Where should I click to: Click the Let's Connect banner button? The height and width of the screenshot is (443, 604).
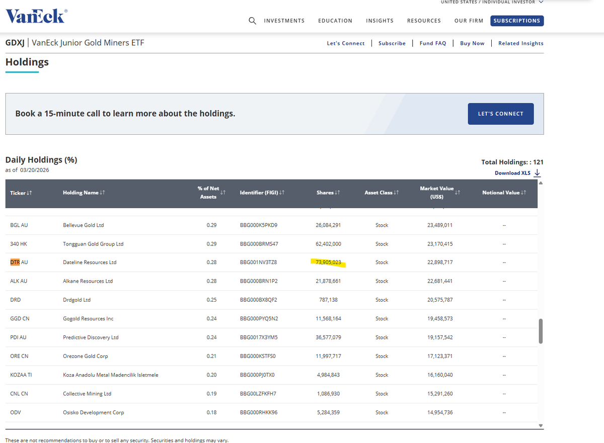point(501,114)
